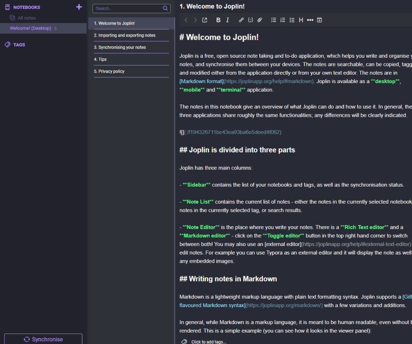Click the Synchronise button

pos(43,339)
